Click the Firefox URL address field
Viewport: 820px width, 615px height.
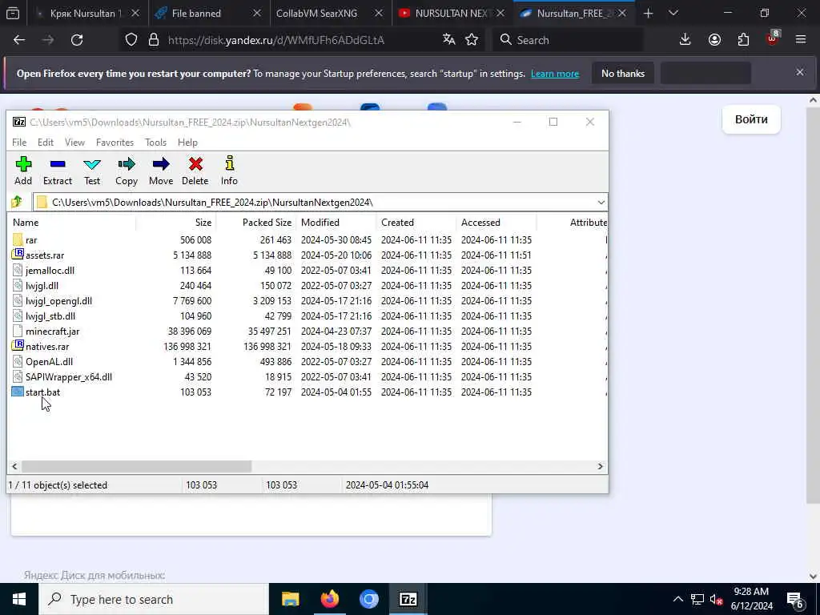[300, 40]
